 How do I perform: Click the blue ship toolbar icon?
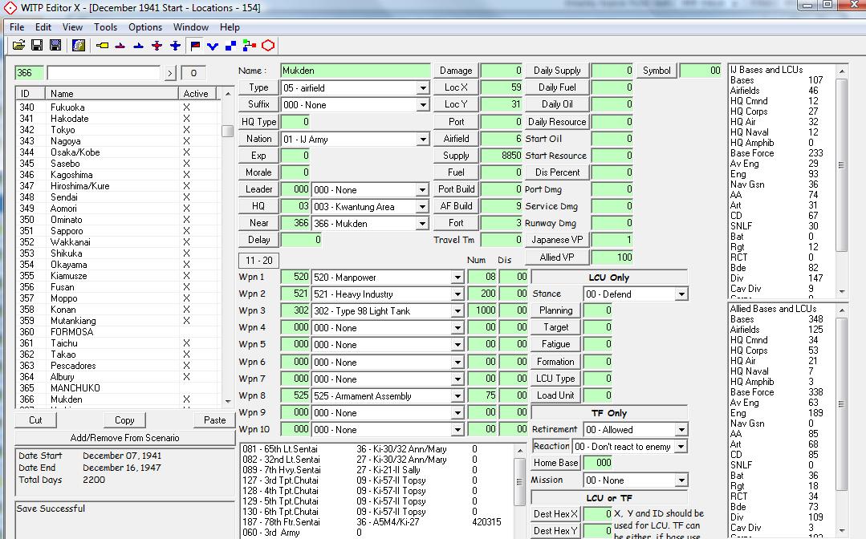(x=138, y=46)
